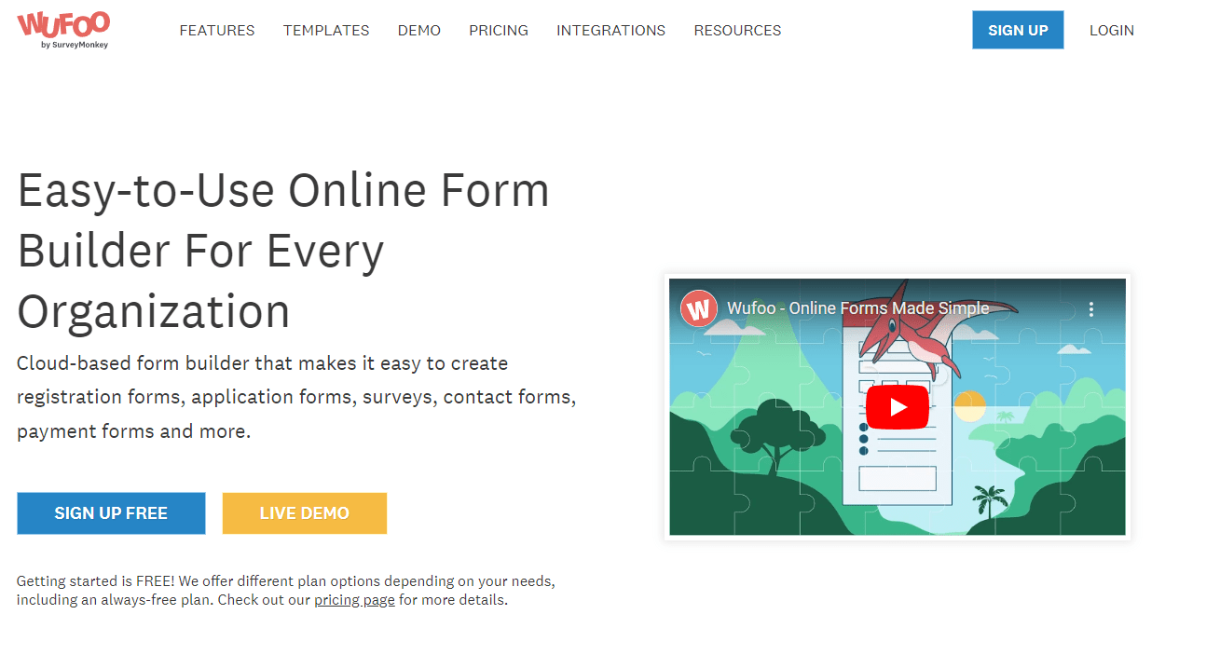The image size is (1220, 655).
Task: Open the PRICING navigation item
Action: [x=498, y=30]
